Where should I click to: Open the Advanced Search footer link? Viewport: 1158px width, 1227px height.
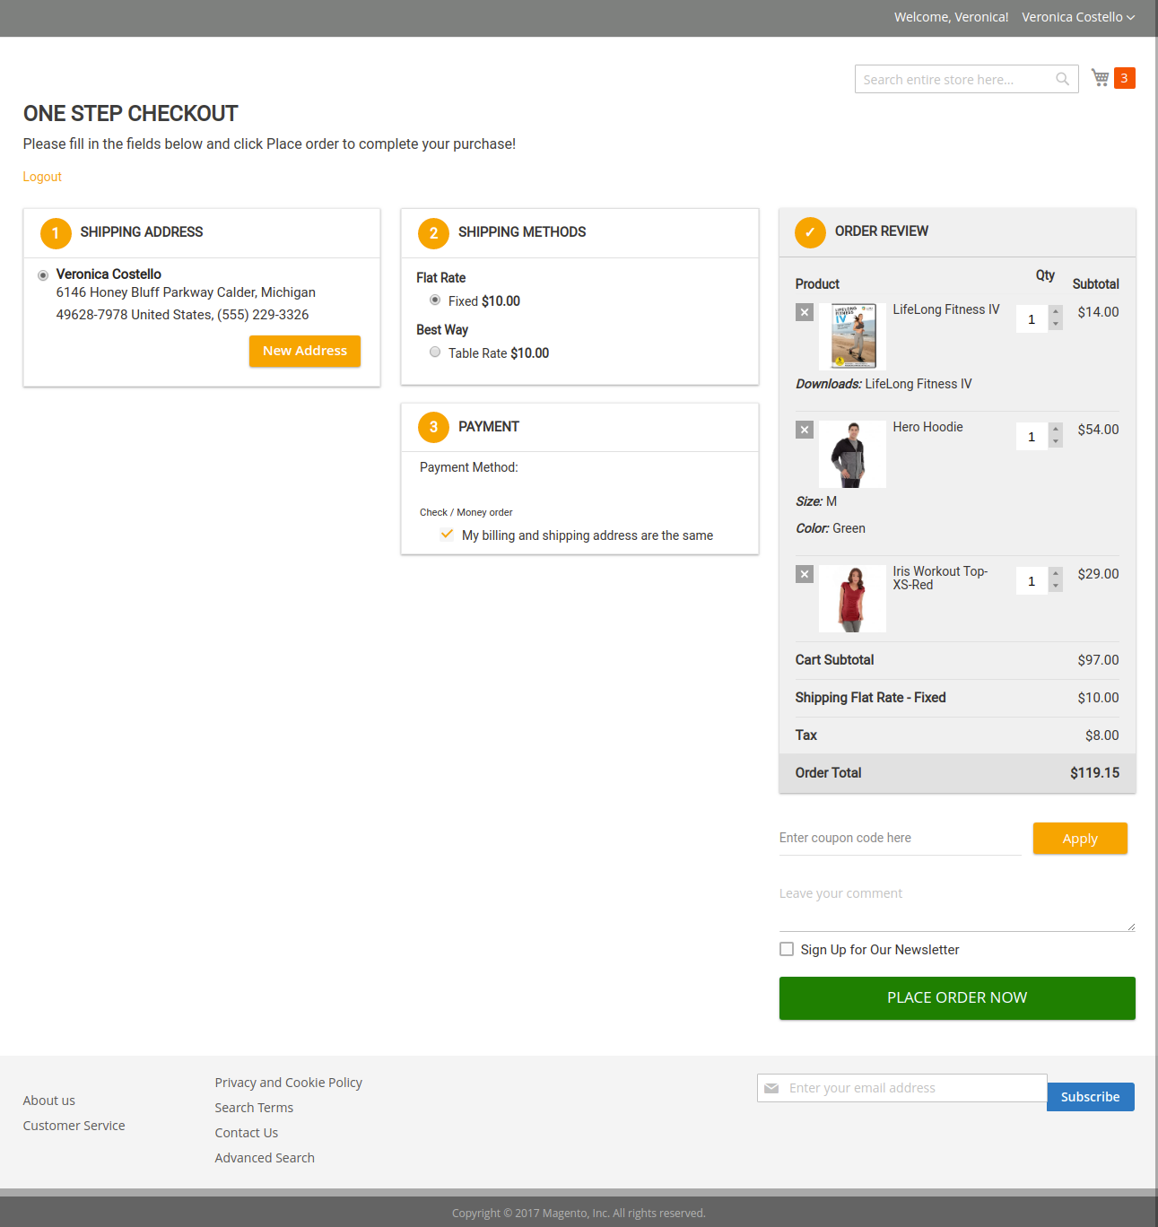(265, 1158)
